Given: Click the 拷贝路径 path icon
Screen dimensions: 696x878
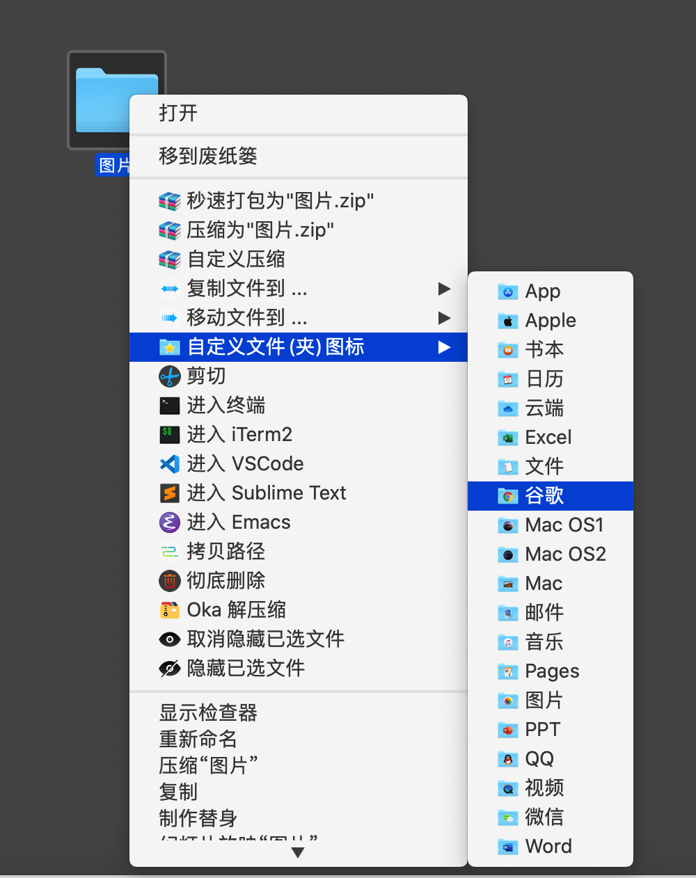Looking at the screenshot, I should tap(170, 552).
